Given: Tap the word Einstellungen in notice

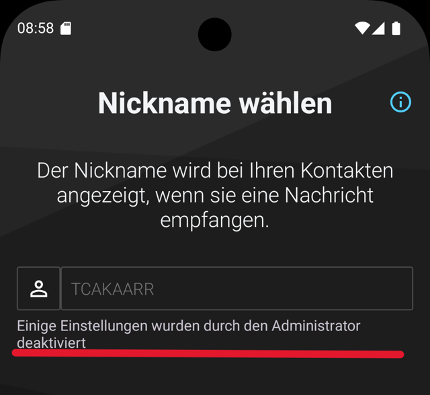Looking at the screenshot, I should pyautogui.click(x=104, y=326).
